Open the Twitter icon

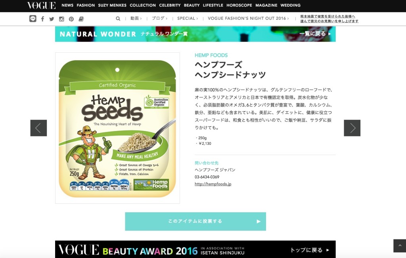click(52, 19)
